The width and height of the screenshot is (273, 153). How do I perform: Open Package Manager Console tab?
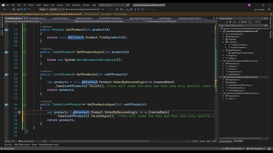click(x=49, y=144)
